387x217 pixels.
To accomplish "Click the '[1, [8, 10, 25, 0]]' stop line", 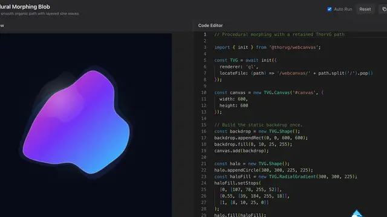I will point(244,203).
